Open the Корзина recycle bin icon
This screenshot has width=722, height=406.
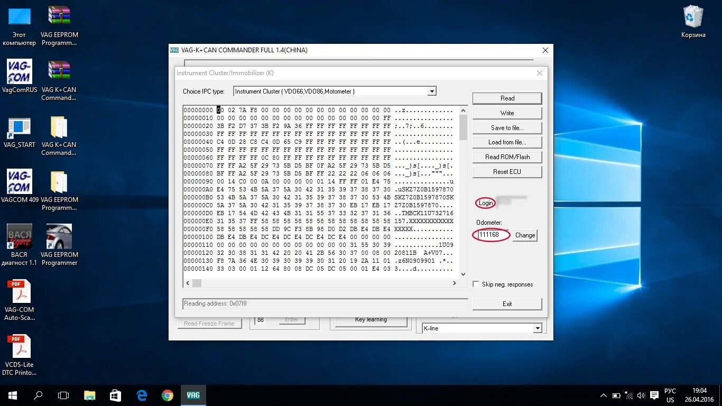pyautogui.click(x=693, y=21)
